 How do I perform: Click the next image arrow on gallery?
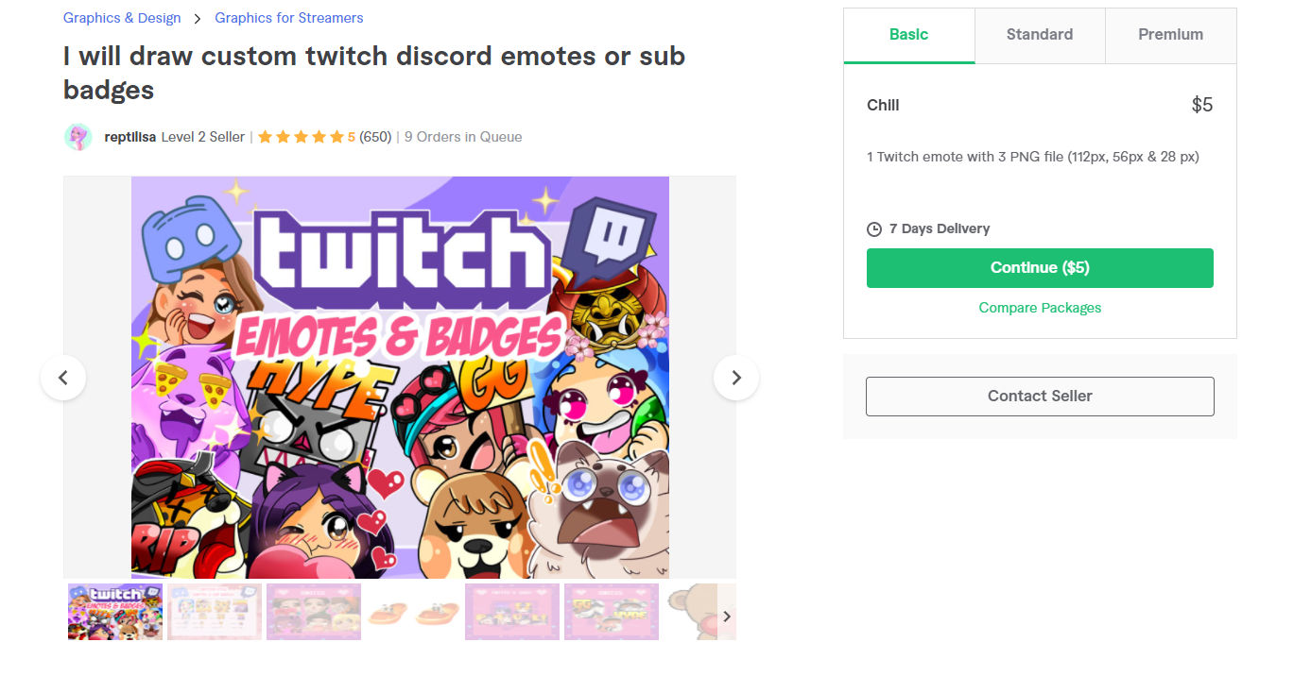736,378
